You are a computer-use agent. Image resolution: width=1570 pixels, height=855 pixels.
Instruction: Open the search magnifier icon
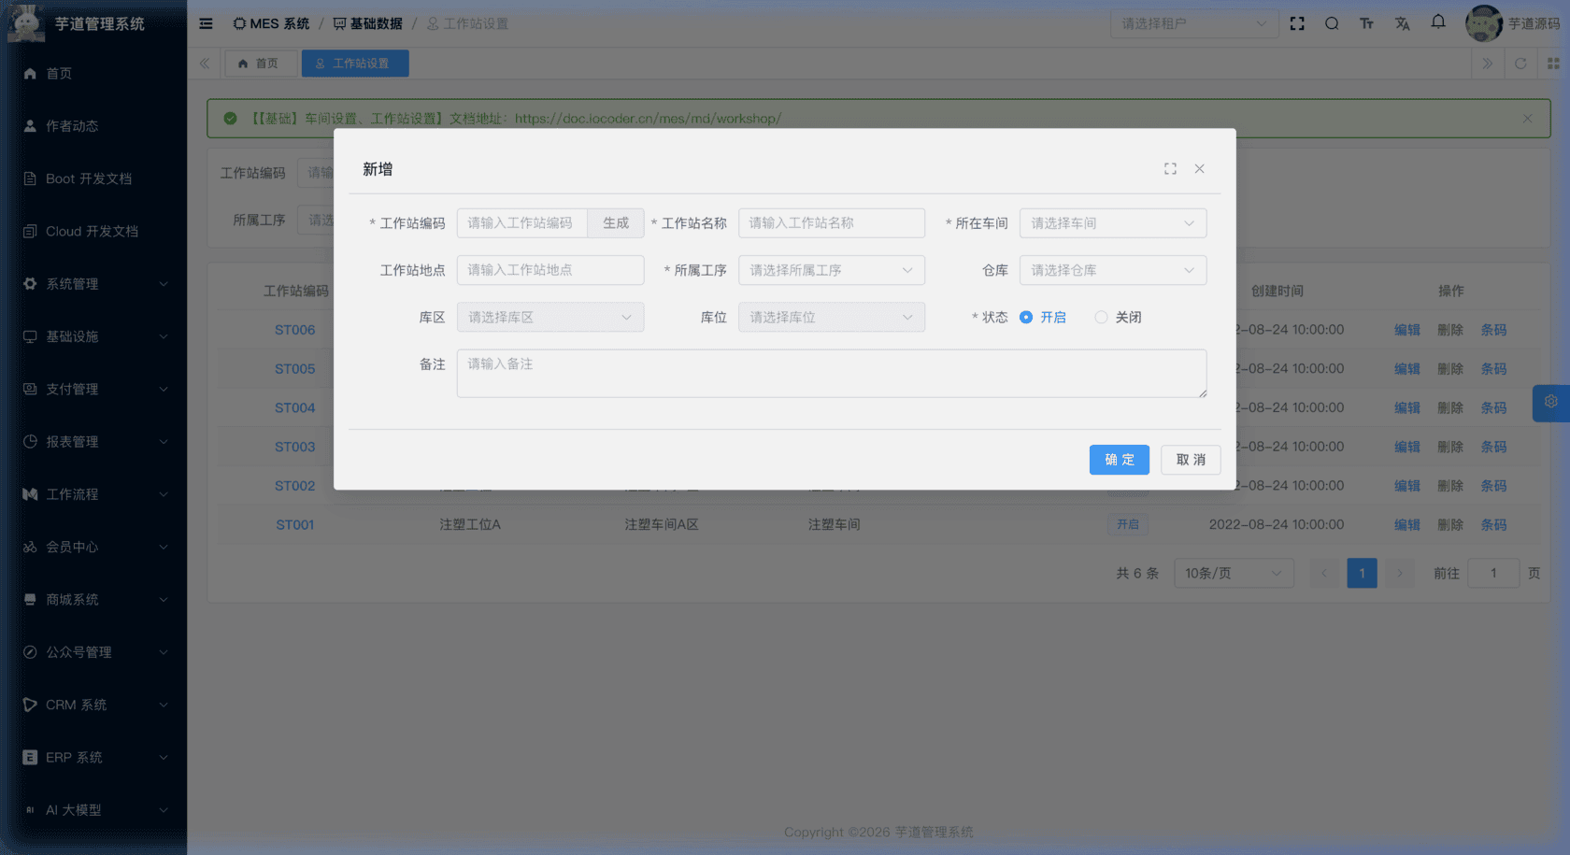coord(1332,23)
